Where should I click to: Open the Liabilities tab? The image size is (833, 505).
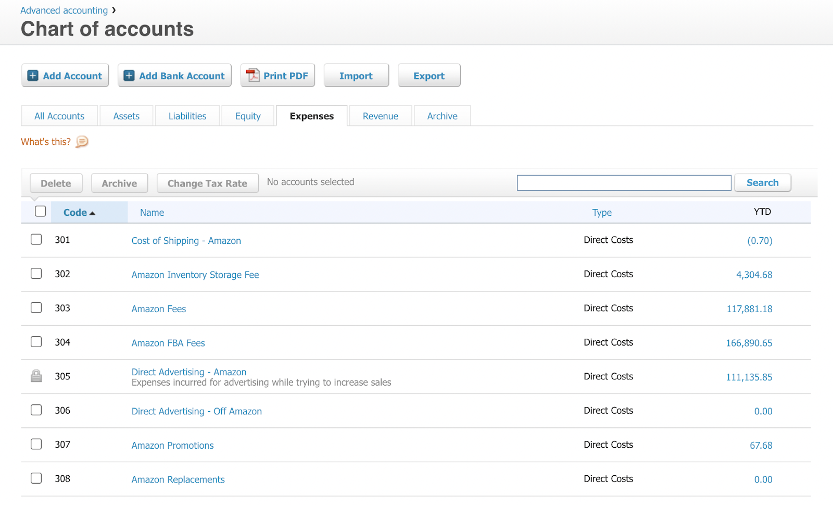(x=187, y=116)
